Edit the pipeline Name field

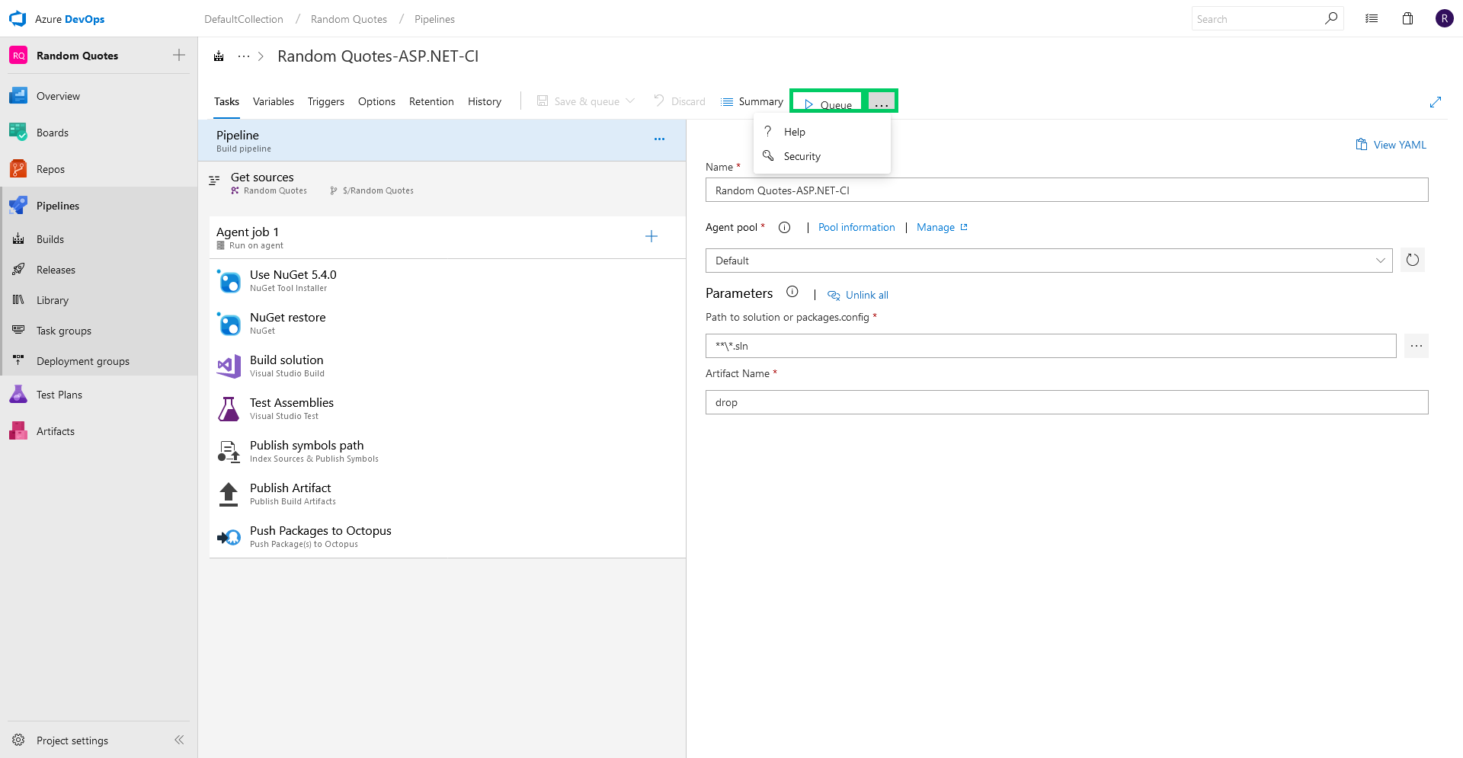click(x=1067, y=190)
